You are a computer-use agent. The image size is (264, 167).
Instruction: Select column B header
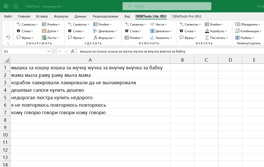coord(182,60)
